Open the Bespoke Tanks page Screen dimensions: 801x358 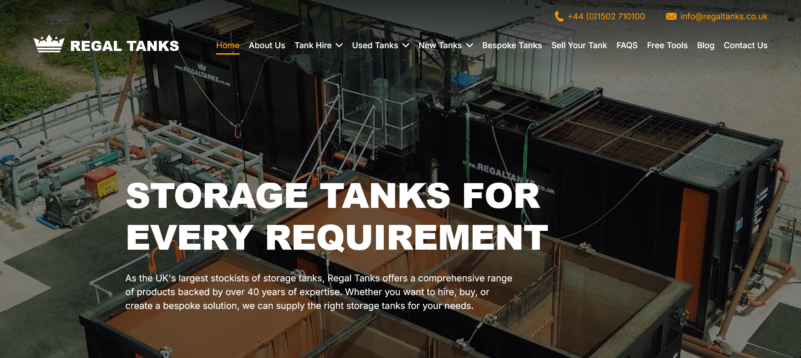[512, 45]
